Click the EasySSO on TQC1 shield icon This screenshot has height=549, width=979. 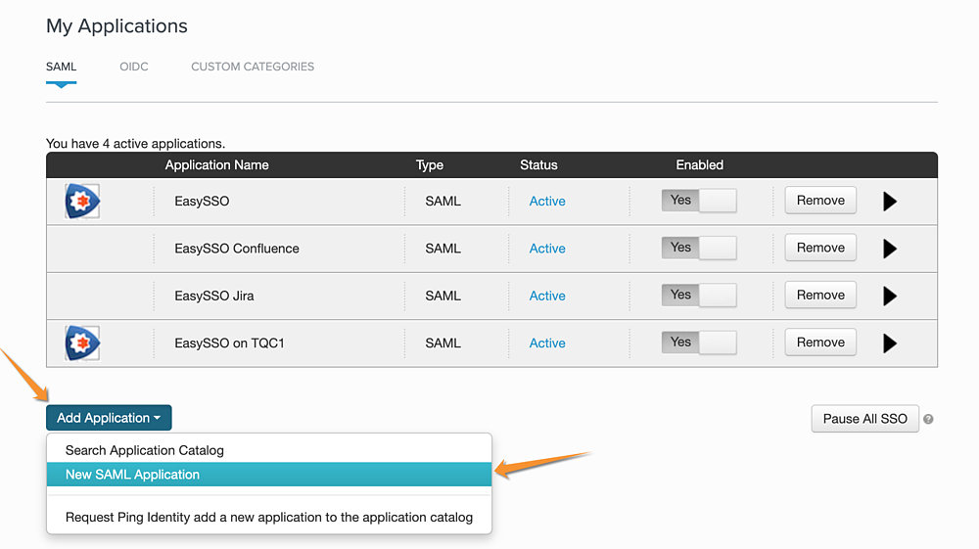point(82,343)
